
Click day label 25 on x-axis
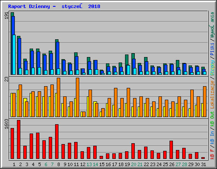click(165, 164)
